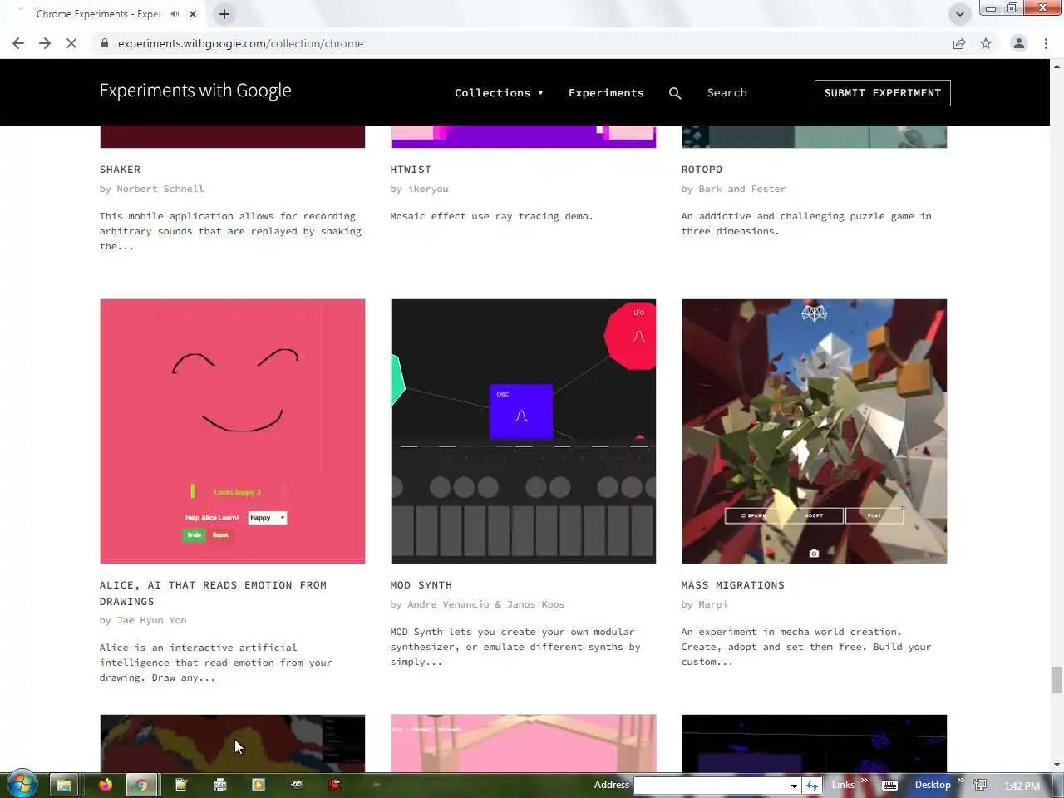
Task: Open the Windows Start menu
Action: click(22, 784)
